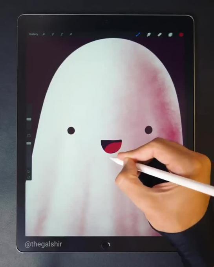Redo using the sidebar redo arrow

(x=29, y=177)
